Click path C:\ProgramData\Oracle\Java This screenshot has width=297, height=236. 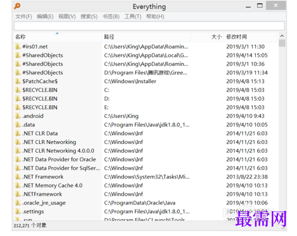pyautogui.click(x=139, y=203)
